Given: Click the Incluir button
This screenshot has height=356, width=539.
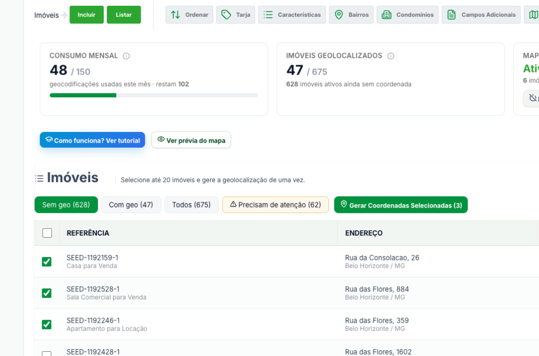Looking at the screenshot, I should [x=86, y=15].
